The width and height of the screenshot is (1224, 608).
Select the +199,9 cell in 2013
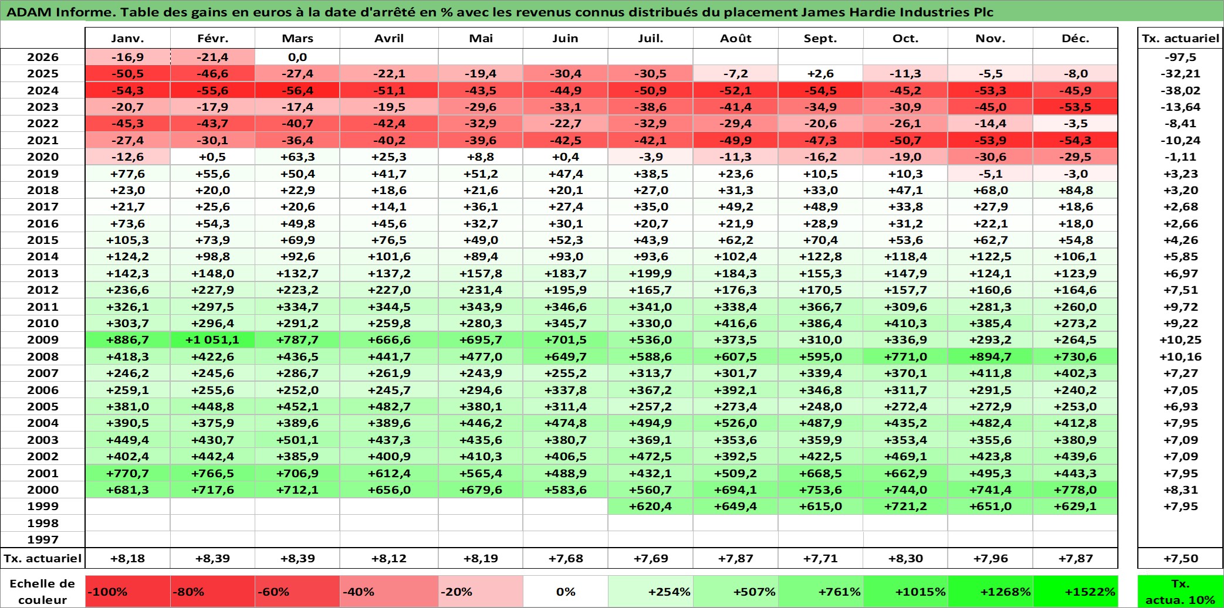pos(651,273)
